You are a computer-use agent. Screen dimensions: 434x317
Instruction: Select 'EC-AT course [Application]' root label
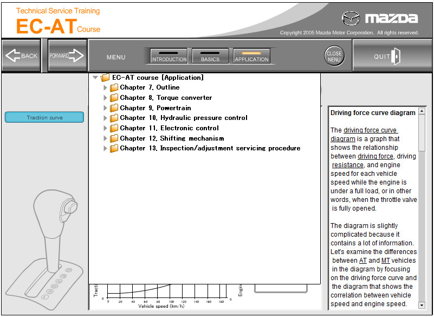click(158, 78)
